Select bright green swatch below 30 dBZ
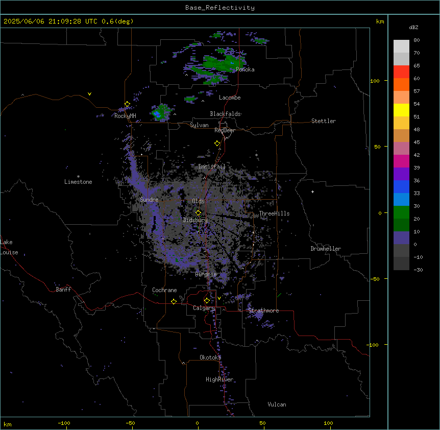 click(x=401, y=212)
